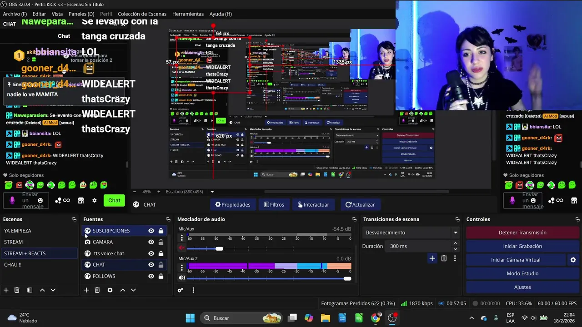Open scene filters icon in the Escenas toolbar
Screen dimensions: 582x327
[x=30, y=290]
